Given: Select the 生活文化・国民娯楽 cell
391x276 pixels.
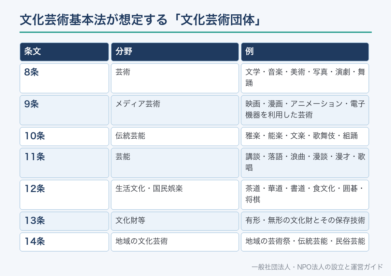Looking at the screenshot, I should pyautogui.click(x=175, y=195).
